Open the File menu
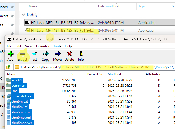Screen dimensions: 175x129 coord(9,46)
